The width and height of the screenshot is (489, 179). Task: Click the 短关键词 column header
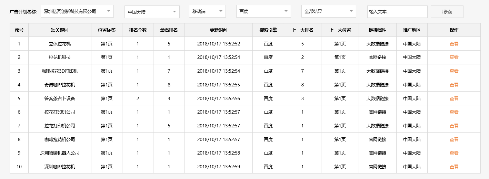60,30
